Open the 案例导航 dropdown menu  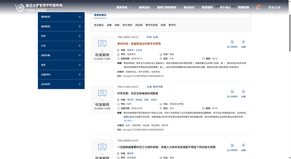[x=124, y=7]
